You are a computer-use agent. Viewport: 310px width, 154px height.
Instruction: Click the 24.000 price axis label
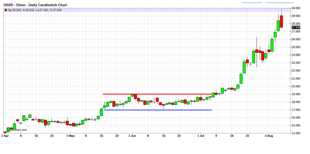tap(296, 55)
